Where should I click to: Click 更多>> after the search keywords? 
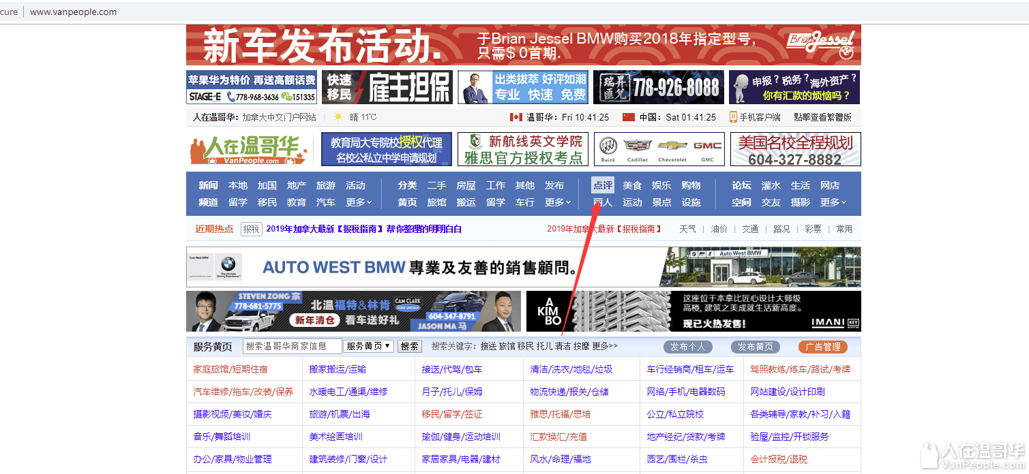(x=605, y=346)
